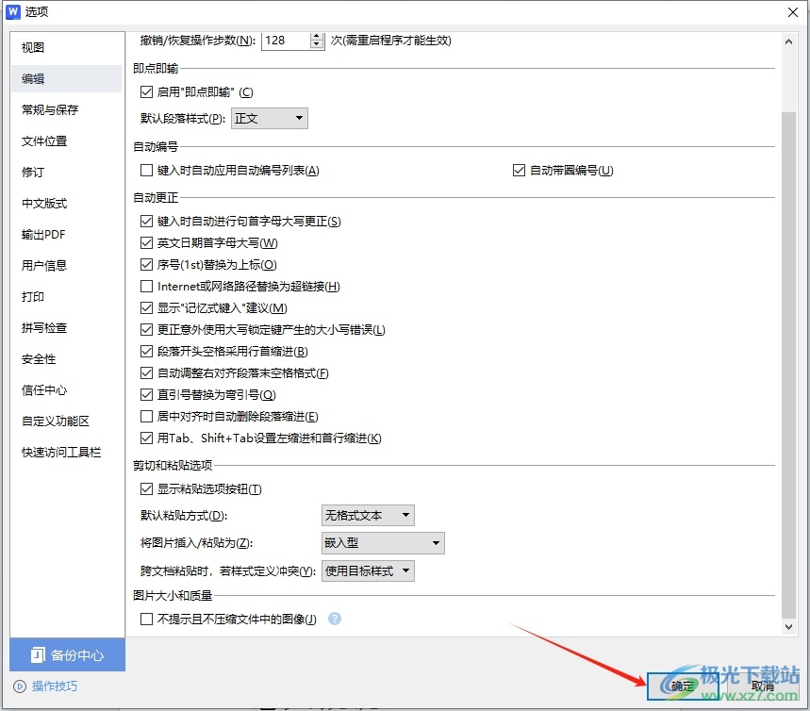Toggle 序号(1st)替换为上标 checkbox
The image size is (810, 711).
pyautogui.click(x=146, y=265)
